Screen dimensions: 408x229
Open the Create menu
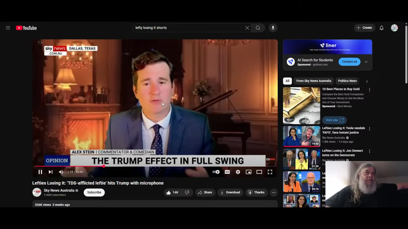point(364,28)
